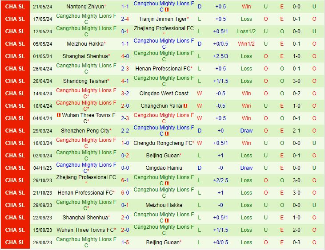This screenshot has width=325, height=250.
Task: Open Wuhan Three Towns FC link in 15/09/23 row
Action: 85,230
